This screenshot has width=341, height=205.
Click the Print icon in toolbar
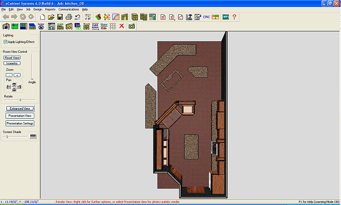click(x=69, y=17)
